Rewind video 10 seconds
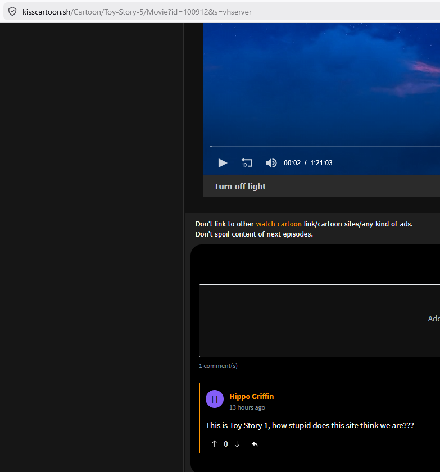Image resolution: width=440 pixels, height=472 pixels. [247, 163]
